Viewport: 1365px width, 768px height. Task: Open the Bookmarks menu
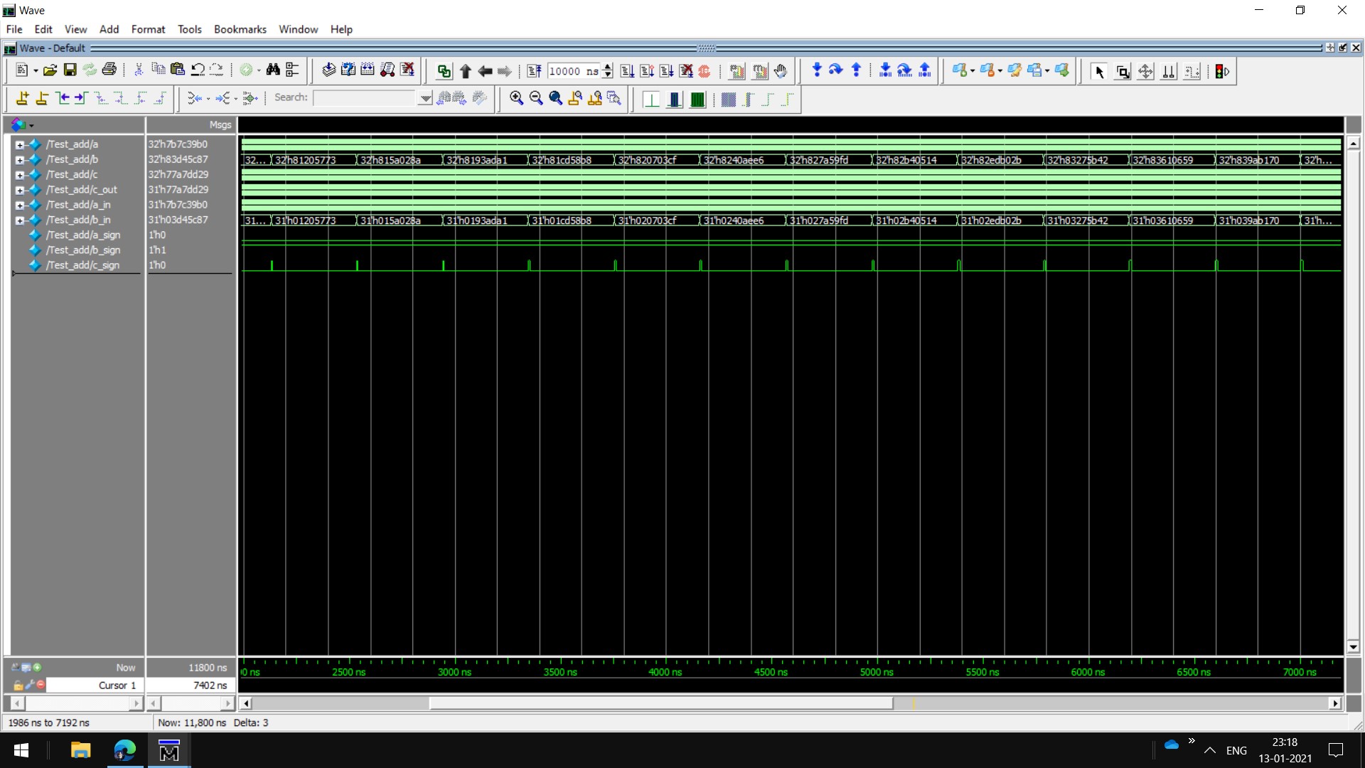(240, 29)
